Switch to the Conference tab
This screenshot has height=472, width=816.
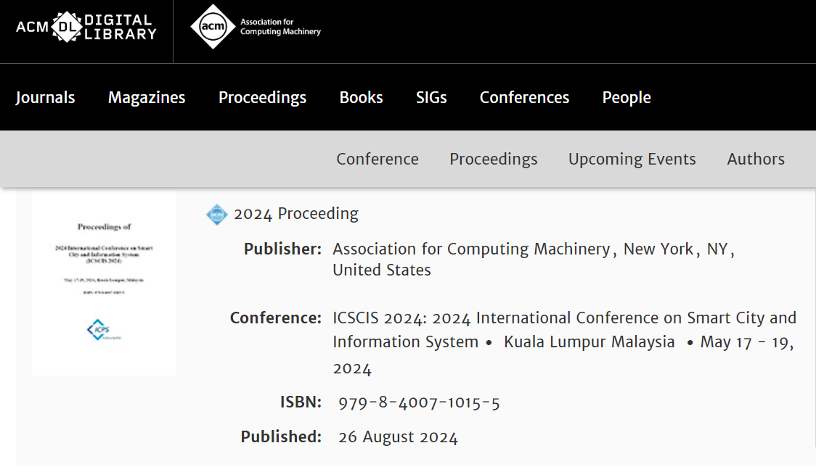pos(378,159)
